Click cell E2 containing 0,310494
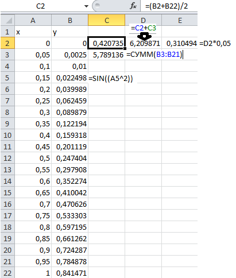This screenshot has width=236, height=278. pos(180,43)
